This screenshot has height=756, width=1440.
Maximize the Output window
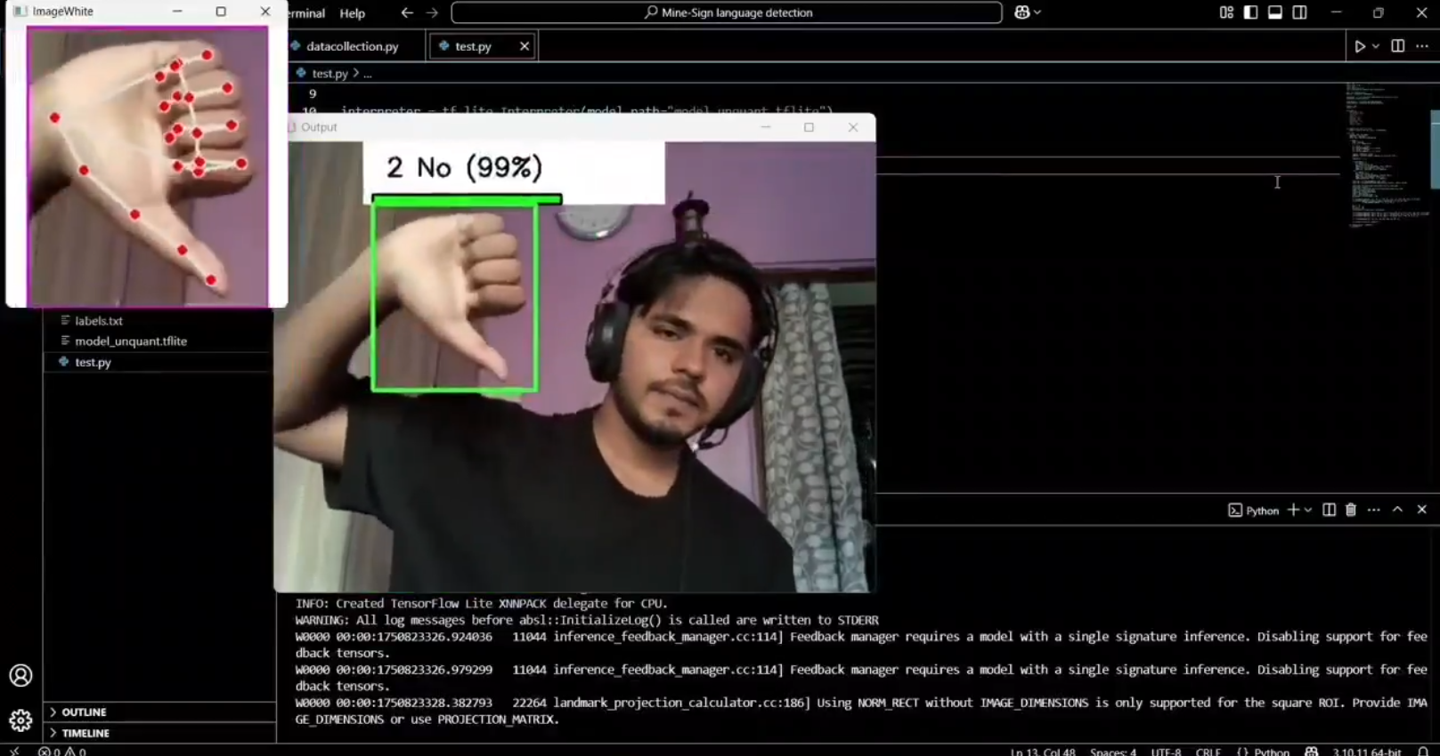[x=809, y=127]
